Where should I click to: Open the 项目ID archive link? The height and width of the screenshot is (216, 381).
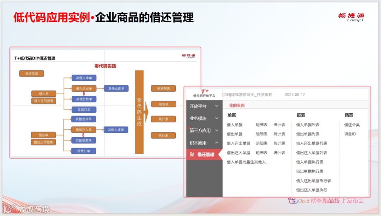(350, 134)
